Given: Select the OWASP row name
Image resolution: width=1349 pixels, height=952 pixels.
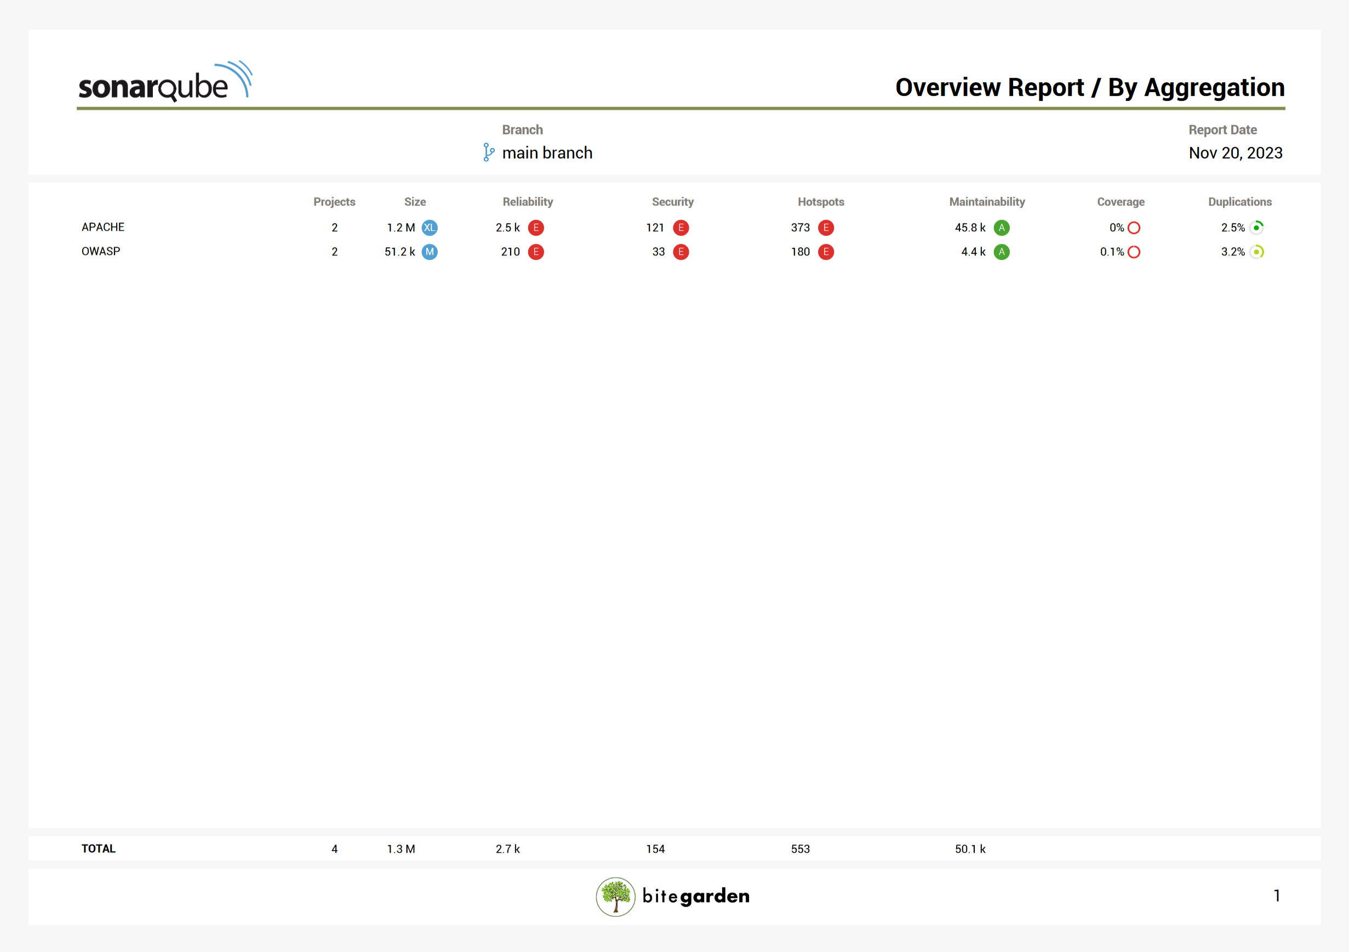Looking at the screenshot, I should coord(100,251).
